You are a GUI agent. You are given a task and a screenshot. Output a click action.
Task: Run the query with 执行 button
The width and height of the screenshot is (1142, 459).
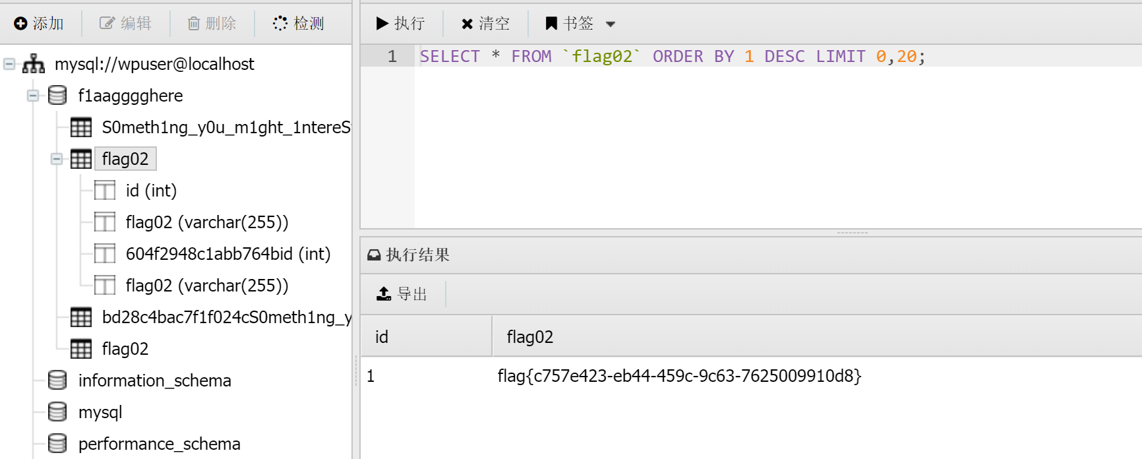400,24
